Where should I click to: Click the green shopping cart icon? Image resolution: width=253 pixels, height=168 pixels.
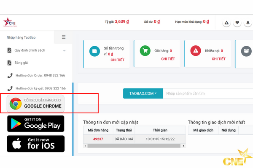pos(145,51)
